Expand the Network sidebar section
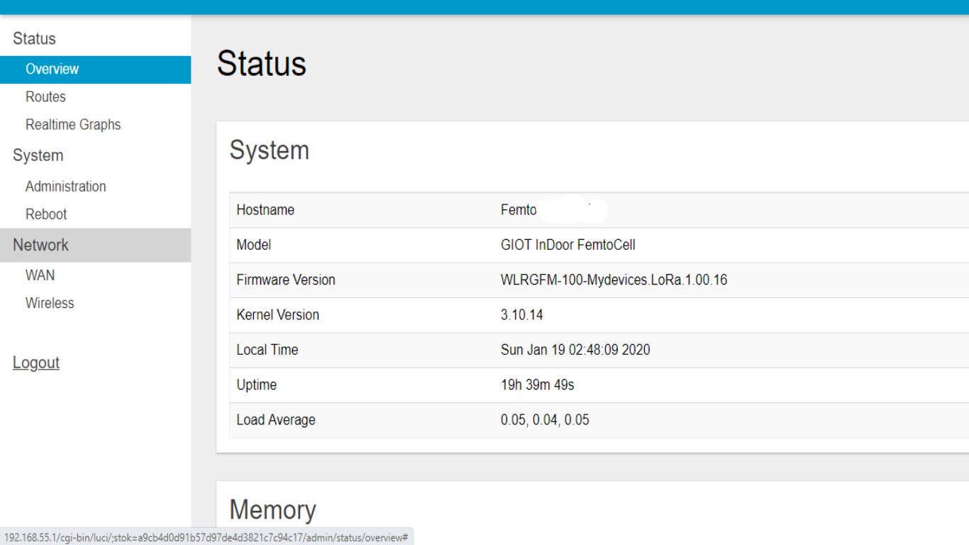Screen dimensions: 969x545 (x=95, y=245)
